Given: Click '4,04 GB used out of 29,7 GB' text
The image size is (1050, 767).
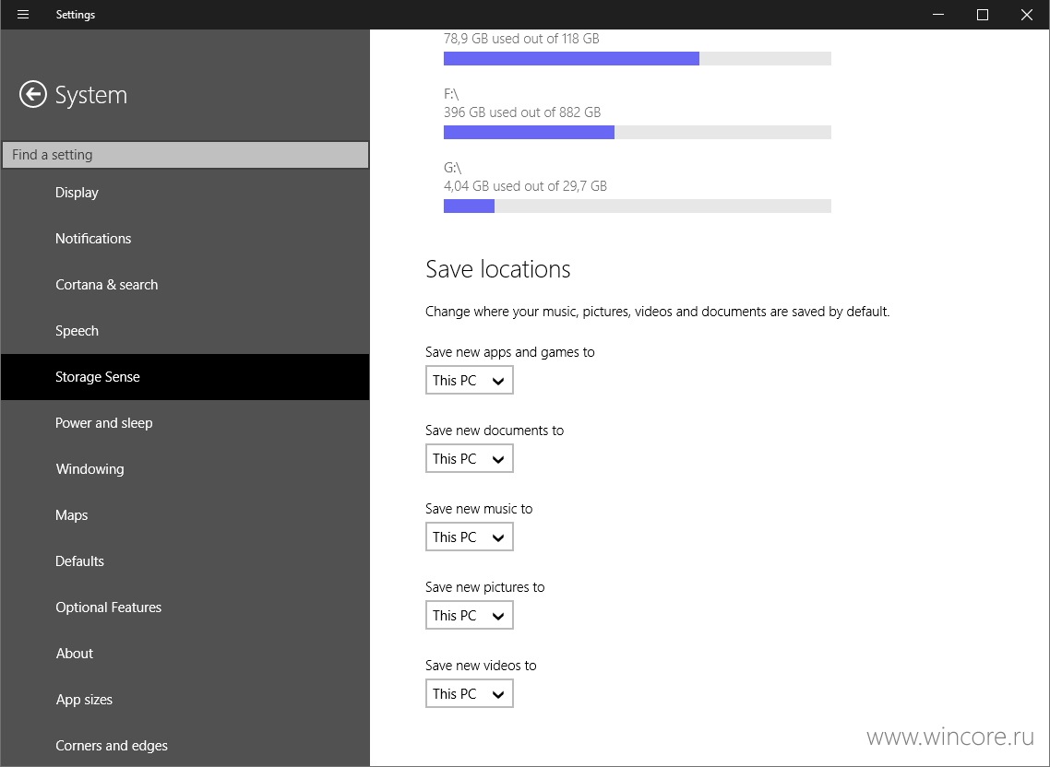Looking at the screenshot, I should coord(525,186).
